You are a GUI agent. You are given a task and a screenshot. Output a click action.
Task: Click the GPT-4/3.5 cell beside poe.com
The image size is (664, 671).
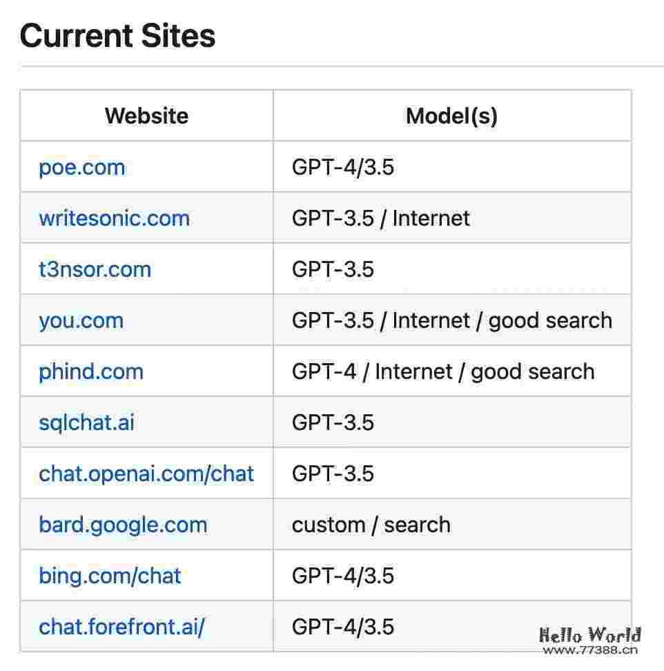coord(343,168)
